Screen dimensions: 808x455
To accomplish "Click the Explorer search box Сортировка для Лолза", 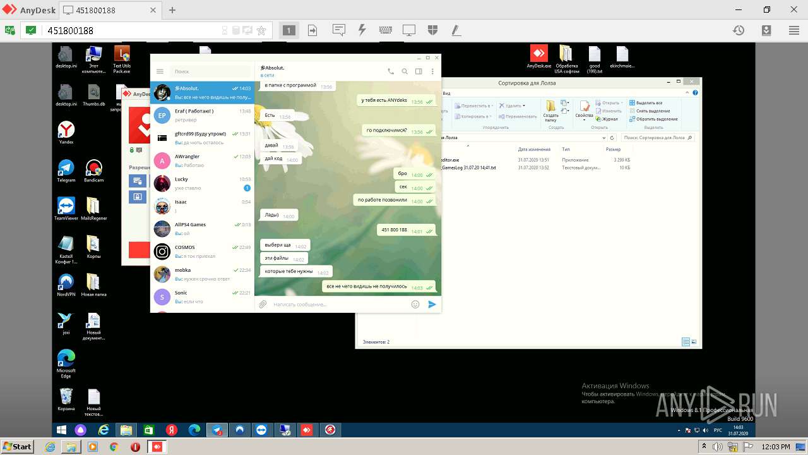I will pyautogui.click(x=658, y=137).
